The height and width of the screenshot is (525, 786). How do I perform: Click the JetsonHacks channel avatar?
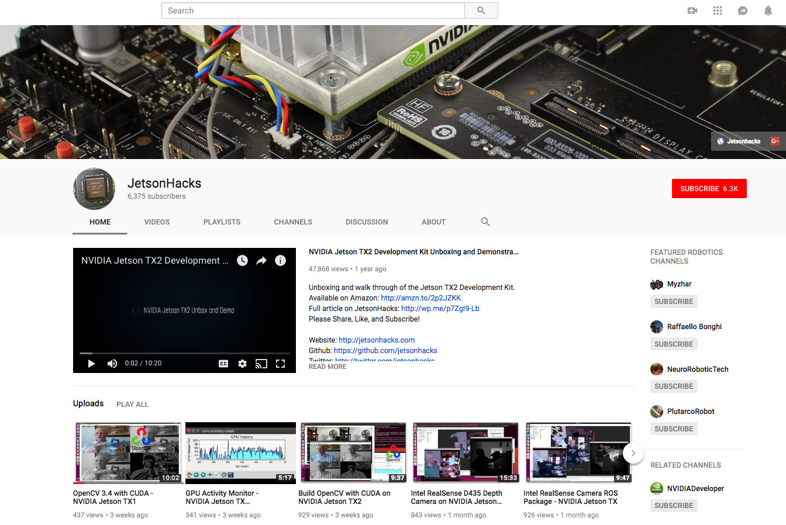[94, 189]
